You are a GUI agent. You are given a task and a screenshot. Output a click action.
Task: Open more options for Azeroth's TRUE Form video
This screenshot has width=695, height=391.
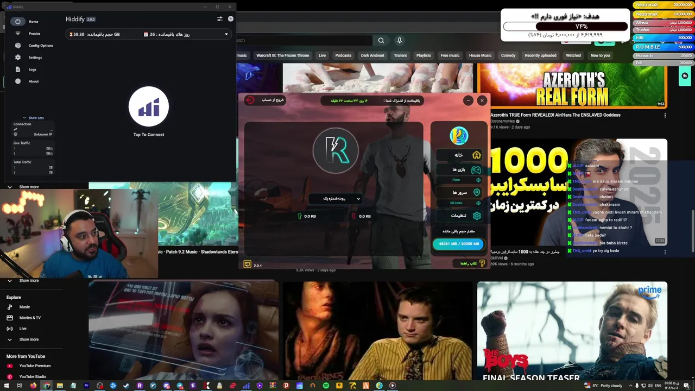665,115
